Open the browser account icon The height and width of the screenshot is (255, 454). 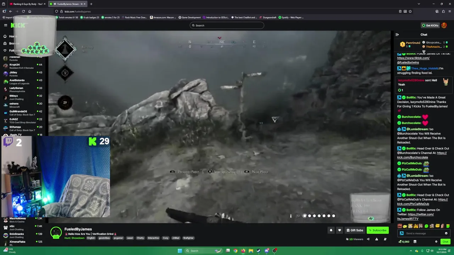coord(437,11)
